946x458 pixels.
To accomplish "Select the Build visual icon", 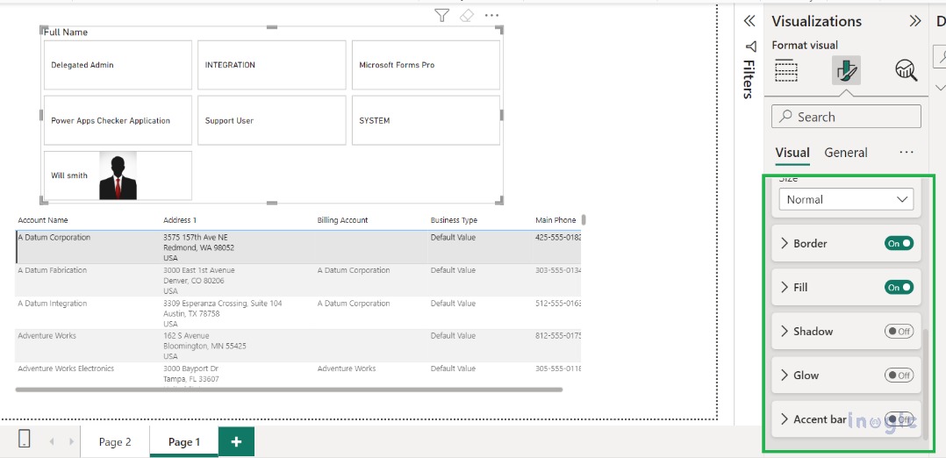I will coord(786,71).
